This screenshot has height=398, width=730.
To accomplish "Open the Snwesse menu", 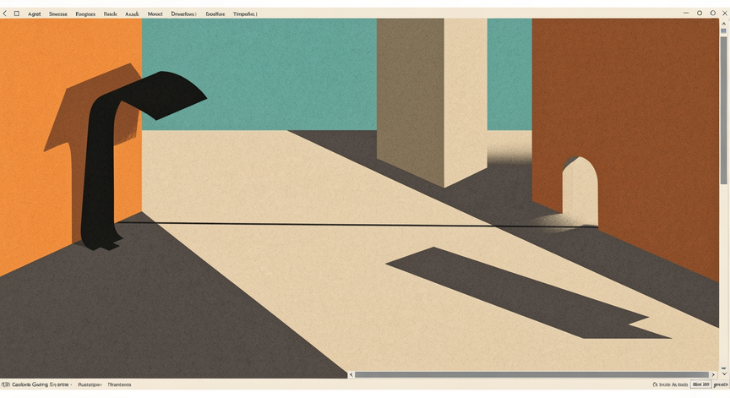I will pyautogui.click(x=58, y=14).
